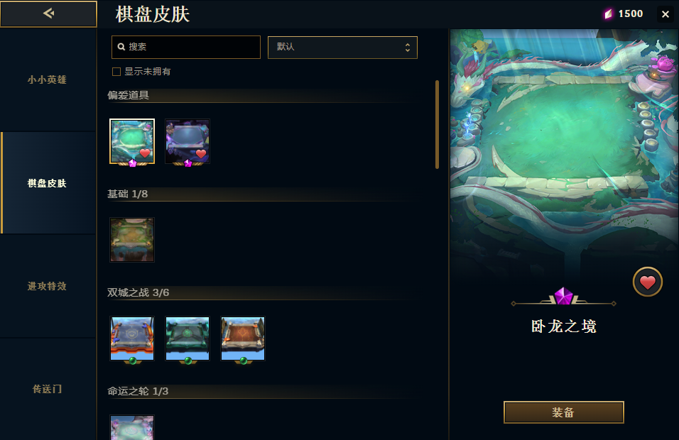The height and width of the screenshot is (440, 679).
Task: Click the purple gem currency icon
Action: (609, 14)
